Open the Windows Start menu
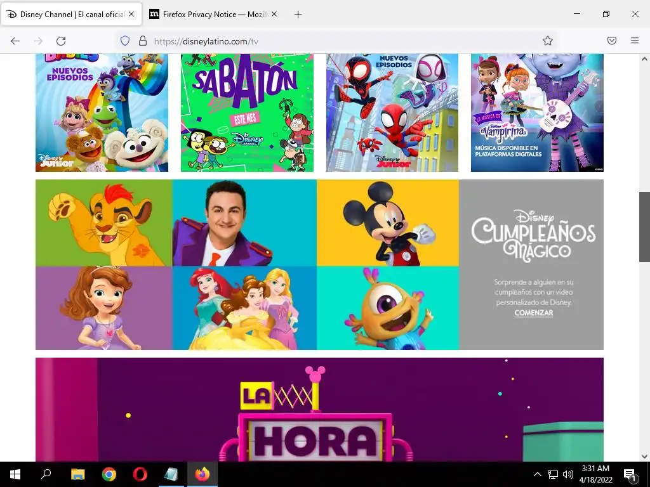Image resolution: width=650 pixels, height=487 pixels. tap(15, 474)
